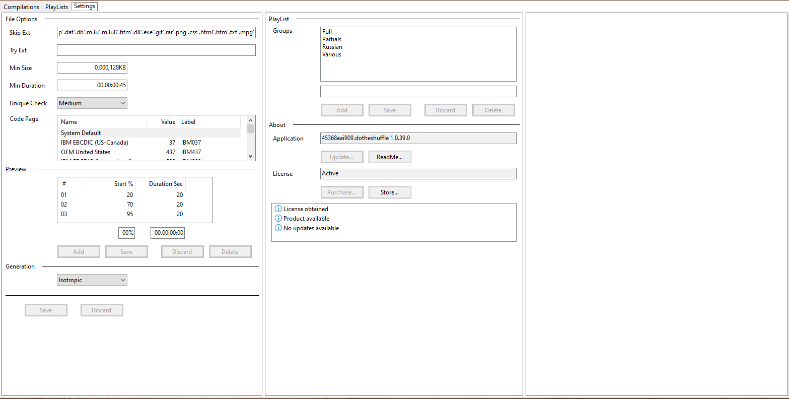Image resolution: width=789 pixels, height=399 pixels.
Task: Click the Start % column header
Action: [111, 184]
